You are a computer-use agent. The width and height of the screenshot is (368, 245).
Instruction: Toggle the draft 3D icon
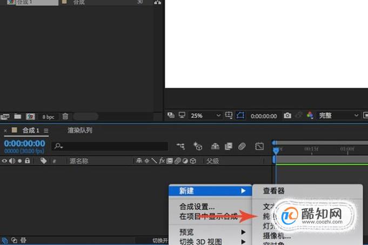(198, 146)
